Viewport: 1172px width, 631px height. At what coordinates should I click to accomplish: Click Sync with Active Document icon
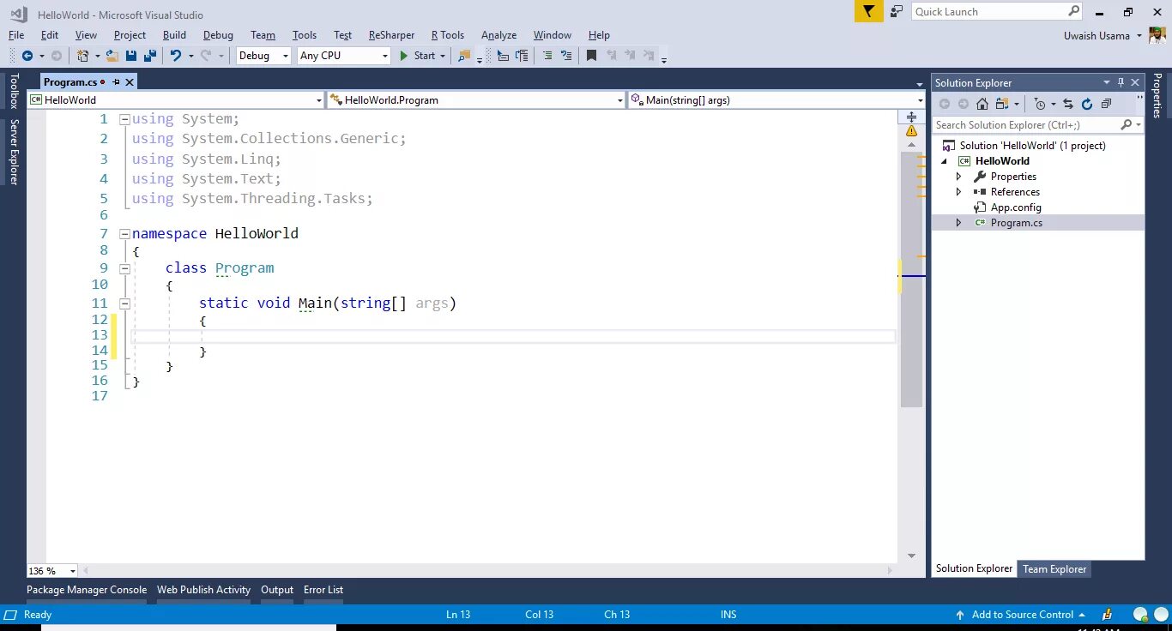(1068, 104)
